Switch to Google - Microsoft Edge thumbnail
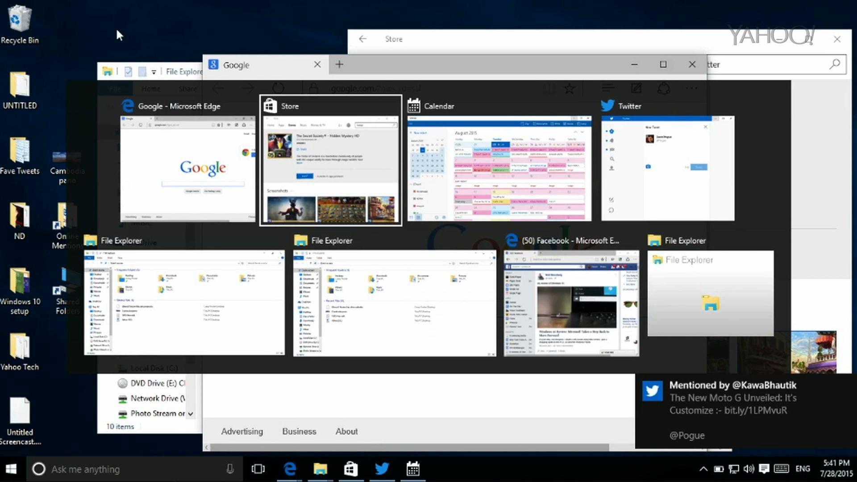Screen dimensions: 857x482 point(188,168)
